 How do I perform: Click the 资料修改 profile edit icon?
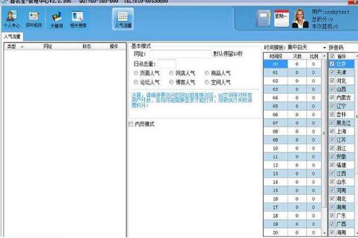coord(34,20)
